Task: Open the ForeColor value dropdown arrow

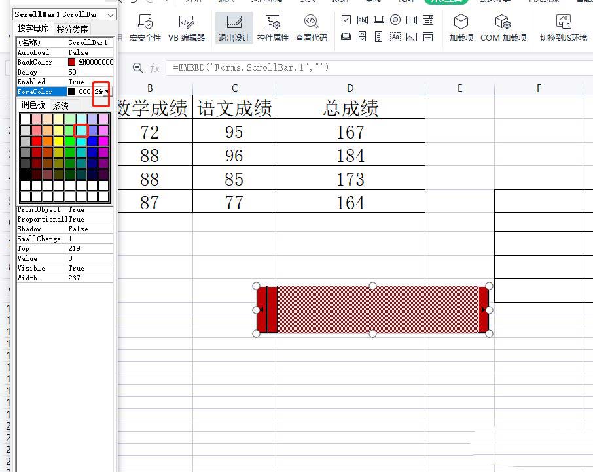Action: pyautogui.click(x=107, y=92)
